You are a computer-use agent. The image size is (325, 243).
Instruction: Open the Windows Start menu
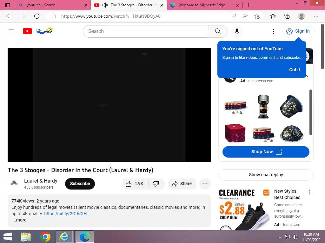coord(8,237)
